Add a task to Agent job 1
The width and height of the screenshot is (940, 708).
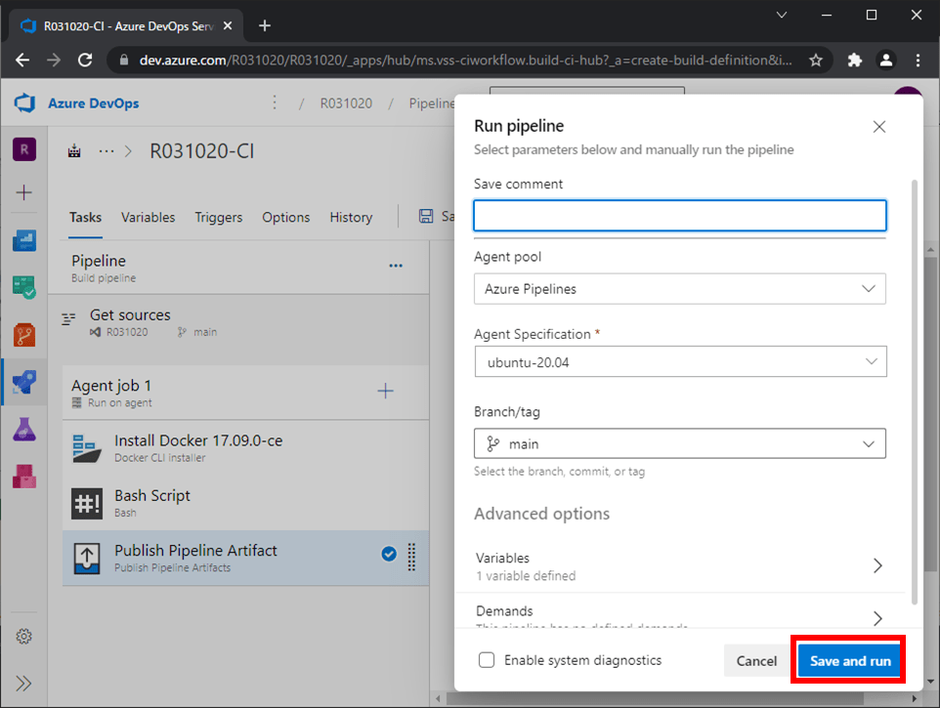(385, 392)
